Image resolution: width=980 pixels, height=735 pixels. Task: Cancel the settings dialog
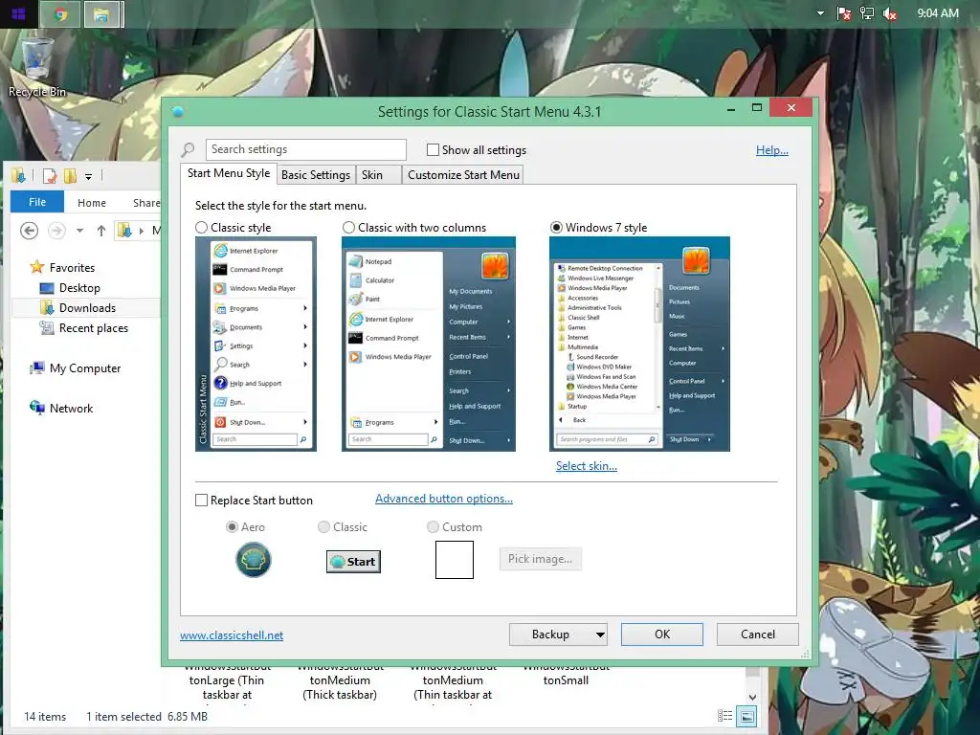758,635
